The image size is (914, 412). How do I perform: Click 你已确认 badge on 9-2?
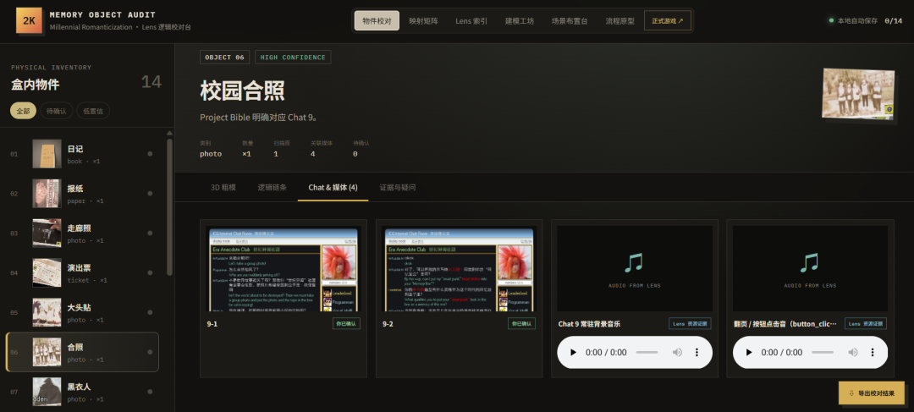[x=521, y=323]
